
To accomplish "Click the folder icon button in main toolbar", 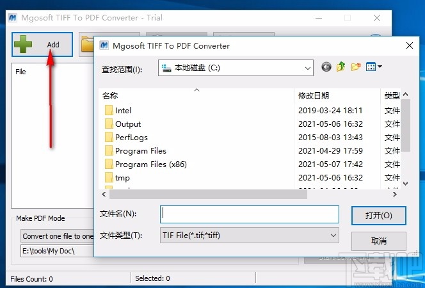I will tap(87, 44).
